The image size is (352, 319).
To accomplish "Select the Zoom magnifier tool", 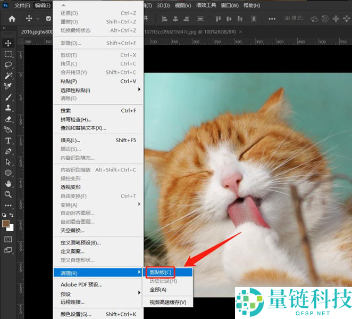I will [x=8, y=194].
